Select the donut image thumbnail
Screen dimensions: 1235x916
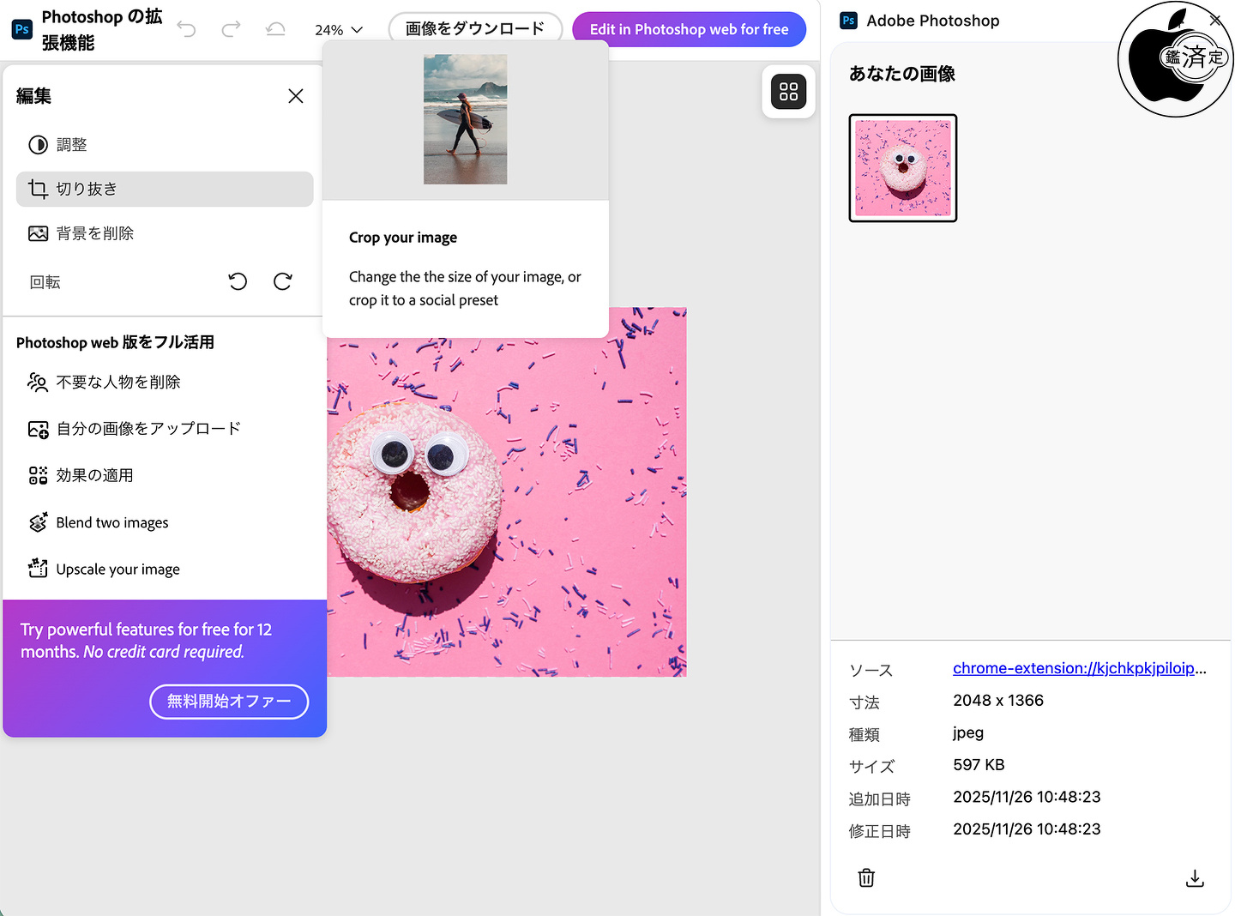click(902, 168)
